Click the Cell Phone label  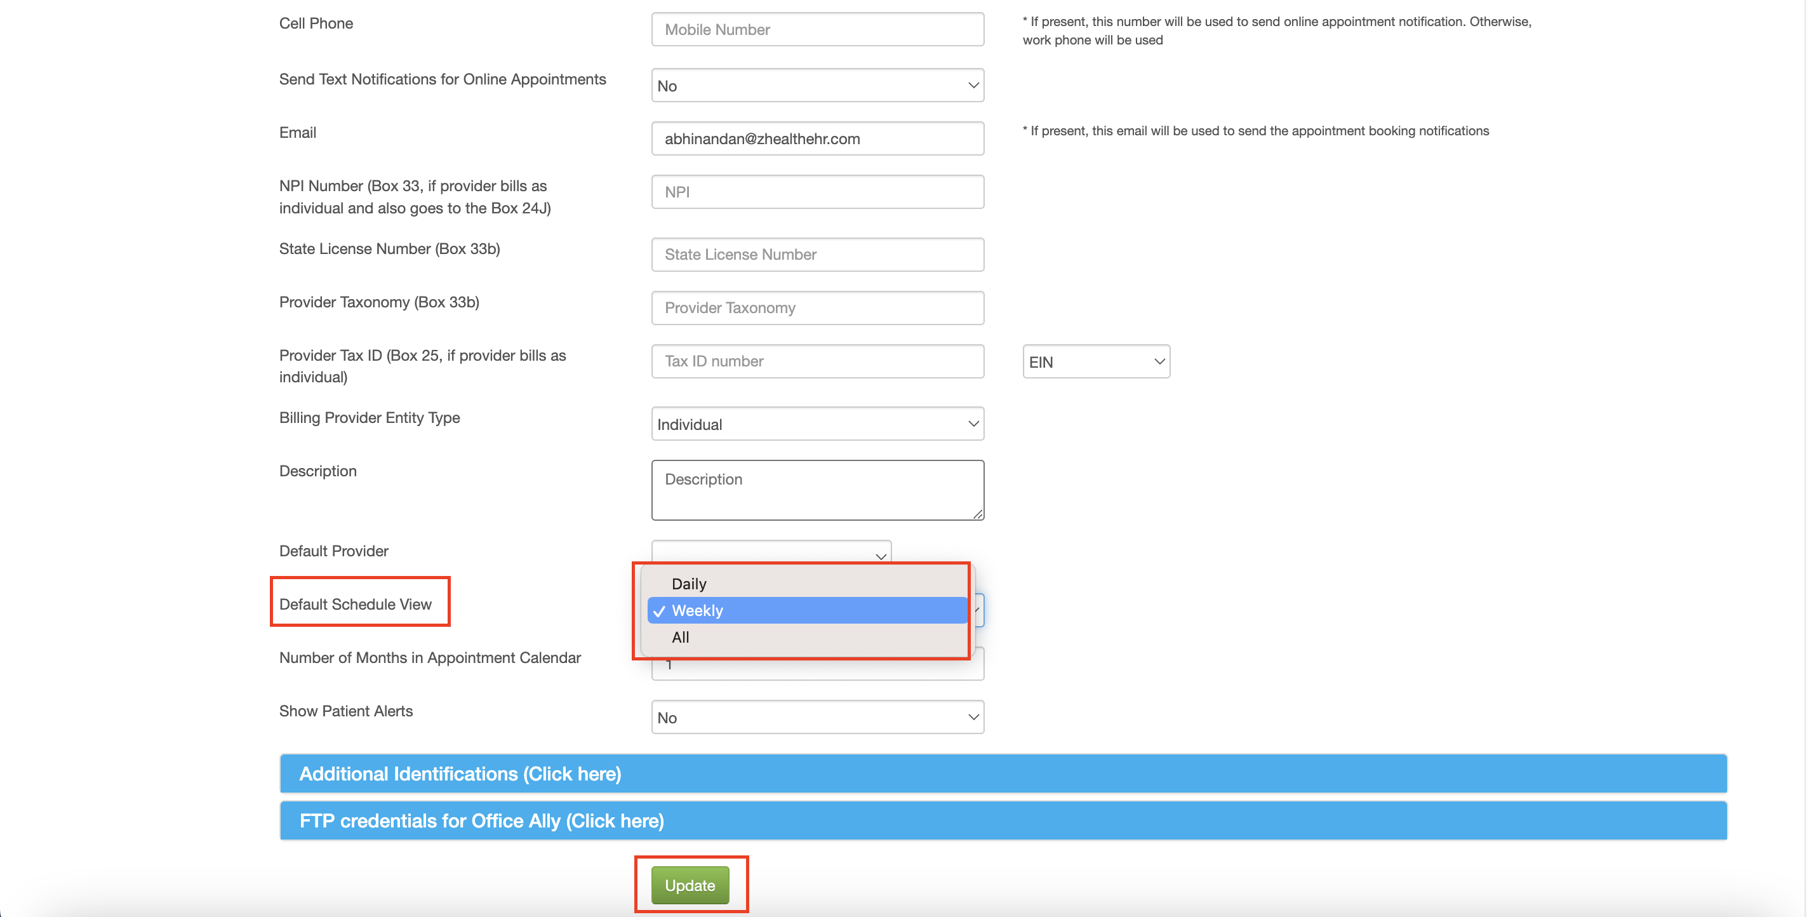coord(316,23)
